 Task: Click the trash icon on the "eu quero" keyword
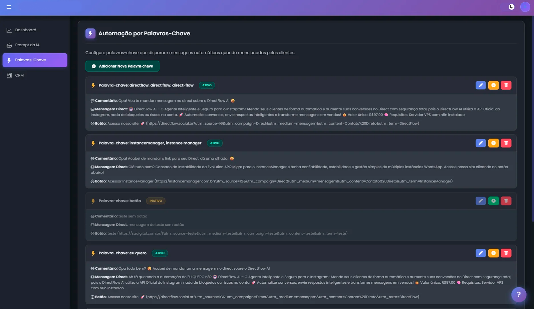click(x=506, y=253)
